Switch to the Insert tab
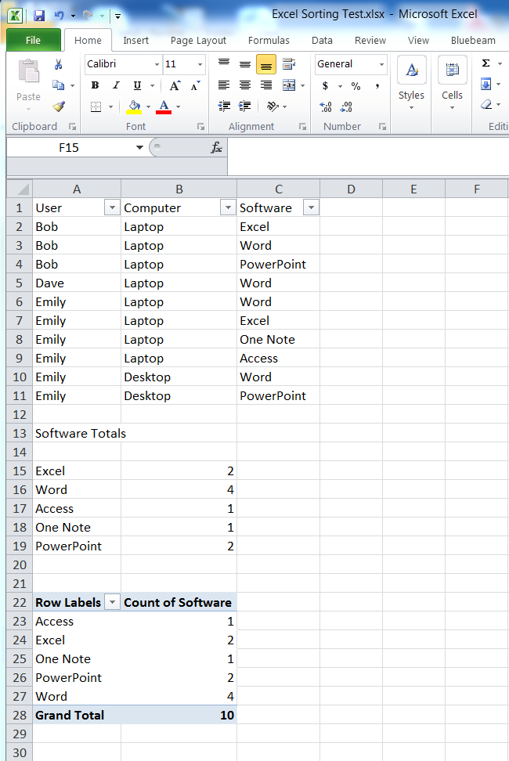 135,40
